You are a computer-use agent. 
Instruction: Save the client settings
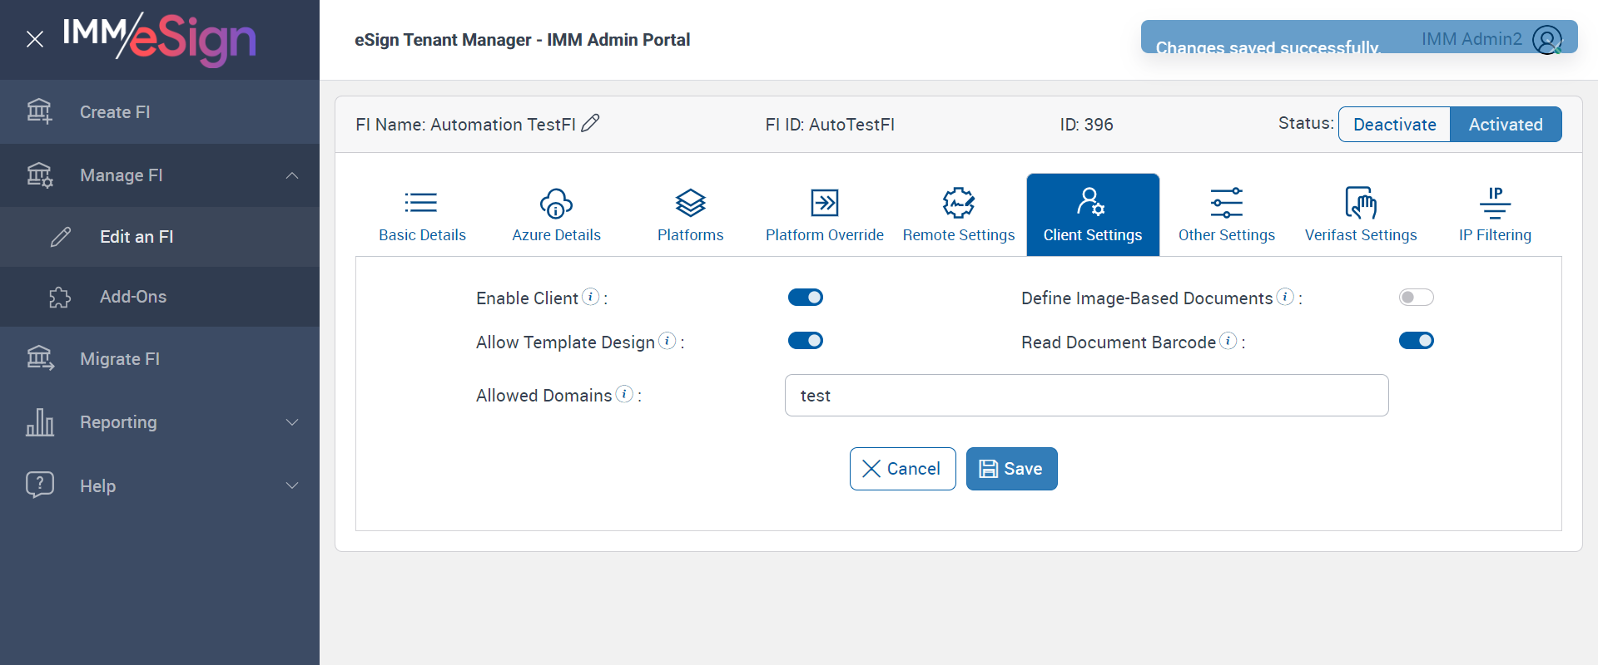[x=1011, y=469]
